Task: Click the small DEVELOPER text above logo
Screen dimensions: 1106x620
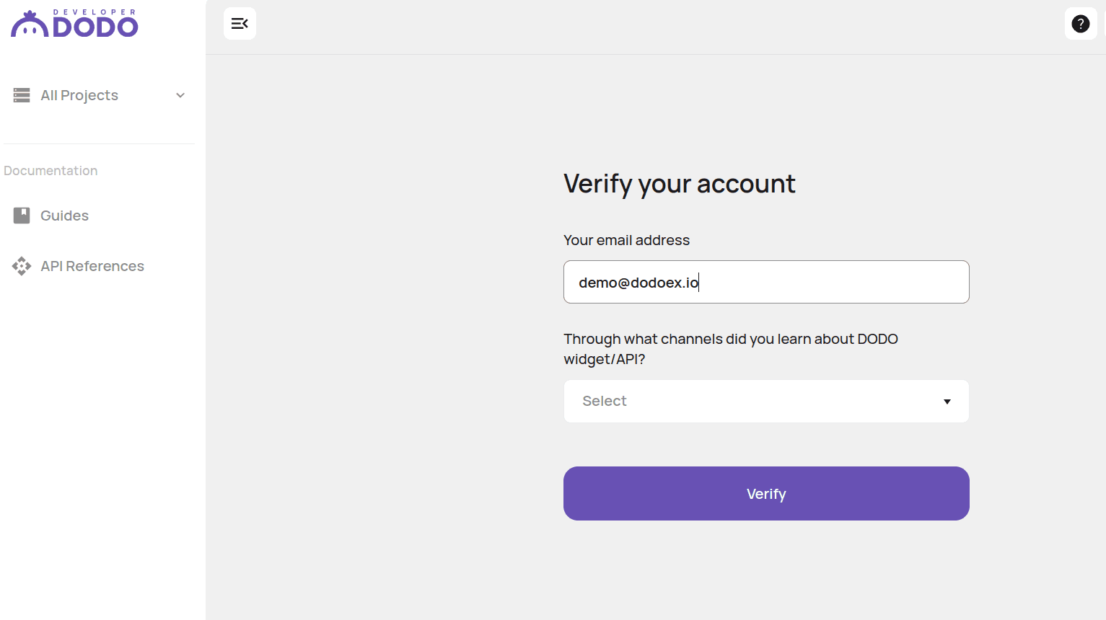Action: pos(95,12)
